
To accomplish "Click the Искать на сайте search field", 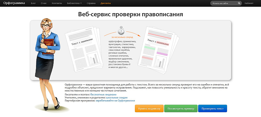I will (x=224, y=3).
